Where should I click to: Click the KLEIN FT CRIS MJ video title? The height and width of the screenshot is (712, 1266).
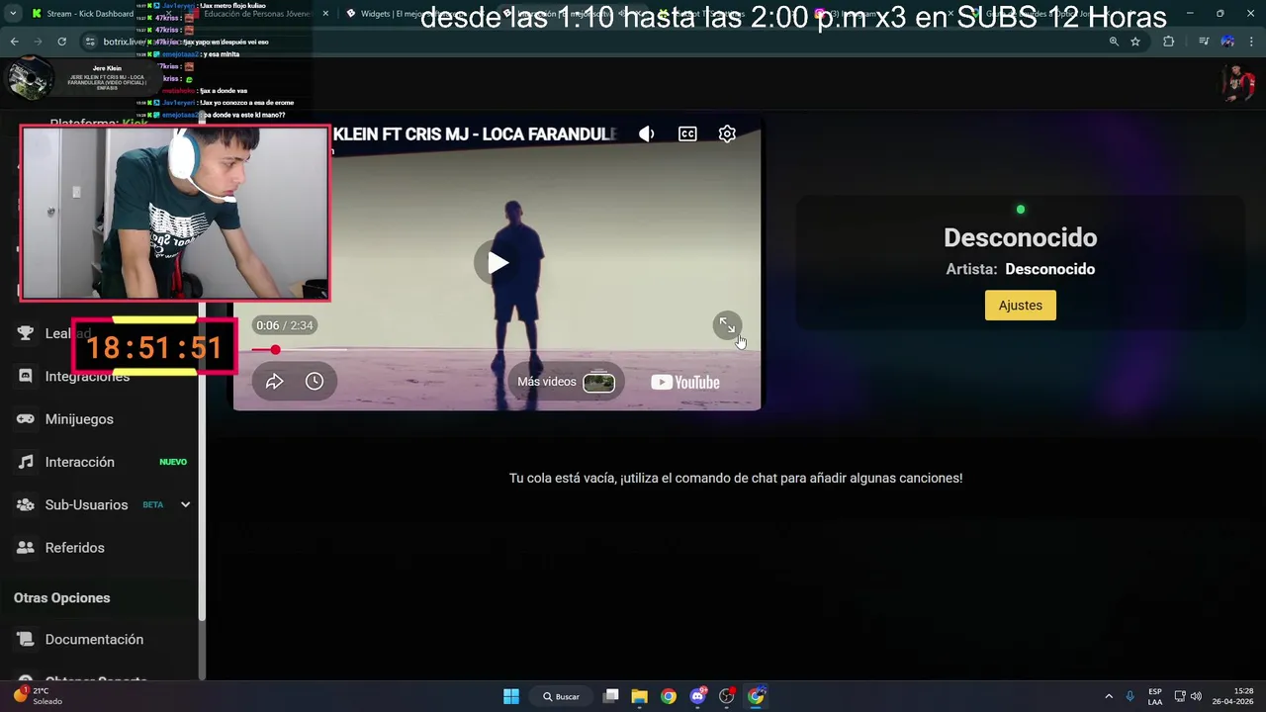(x=475, y=133)
